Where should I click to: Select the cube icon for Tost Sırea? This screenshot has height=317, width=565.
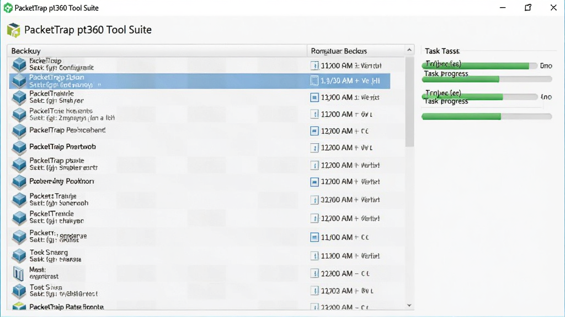19,291
